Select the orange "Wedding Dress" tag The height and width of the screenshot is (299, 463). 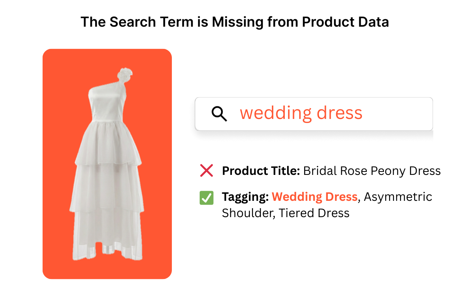click(314, 197)
